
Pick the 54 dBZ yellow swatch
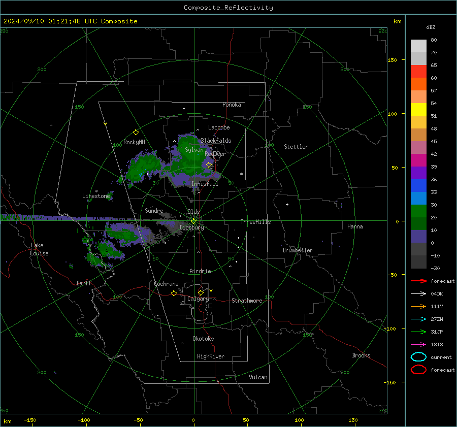pos(418,109)
